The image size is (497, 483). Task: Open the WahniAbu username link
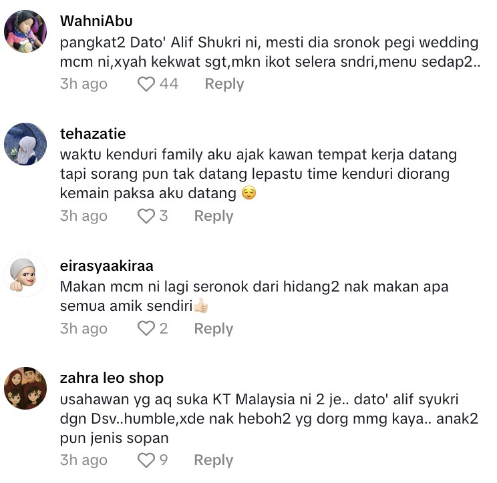click(96, 21)
